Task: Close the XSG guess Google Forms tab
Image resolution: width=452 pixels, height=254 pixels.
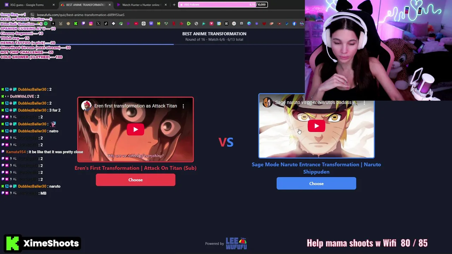Action: point(54,5)
